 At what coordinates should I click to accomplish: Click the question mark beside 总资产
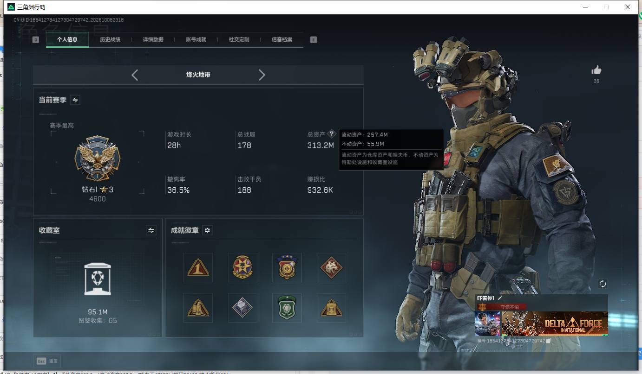pos(331,134)
